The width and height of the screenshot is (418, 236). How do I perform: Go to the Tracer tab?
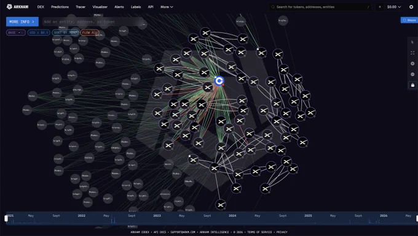[81, 7]
